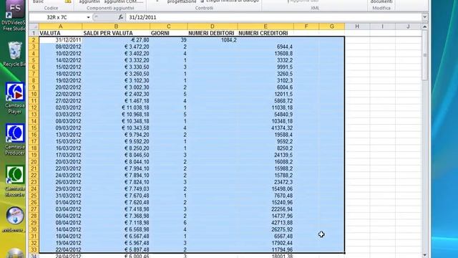Click the NUMERI CREDITORI header cell
The width and height of the screenshot is (458, 258).
265,33
